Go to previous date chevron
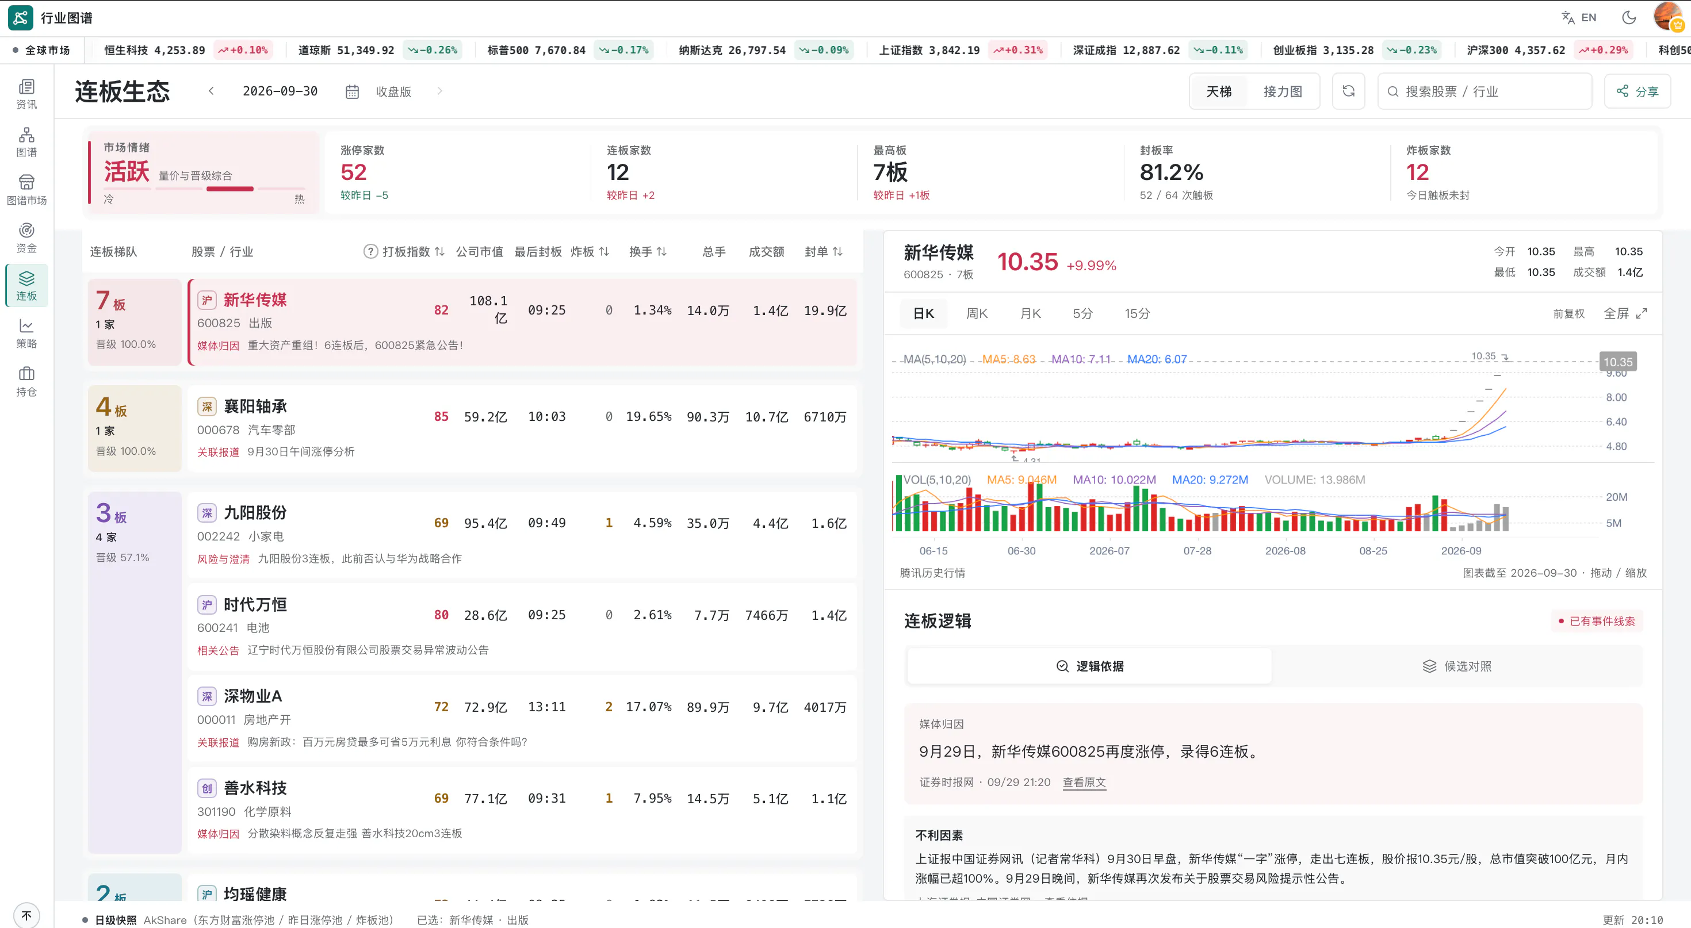This screenshot has width=1691, height=928. pyautogui.click(x=211, y=91)
